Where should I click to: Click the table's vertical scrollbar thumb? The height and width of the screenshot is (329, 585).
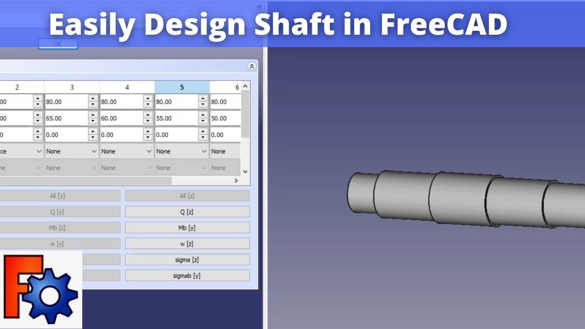coord(245,114)
